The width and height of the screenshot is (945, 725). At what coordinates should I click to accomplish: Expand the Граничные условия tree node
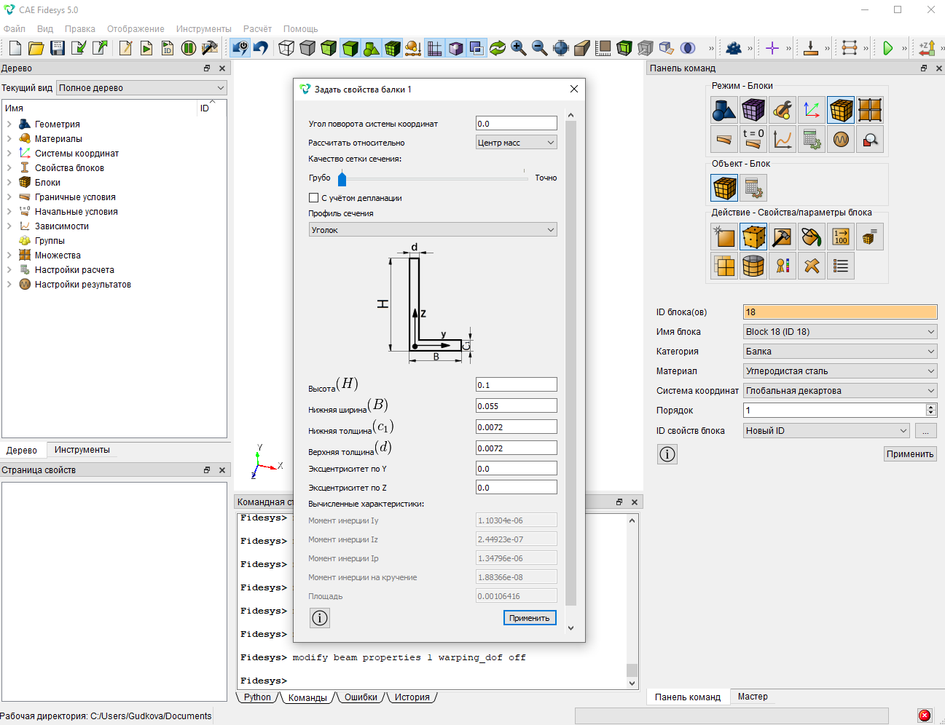tap(9, 197)
